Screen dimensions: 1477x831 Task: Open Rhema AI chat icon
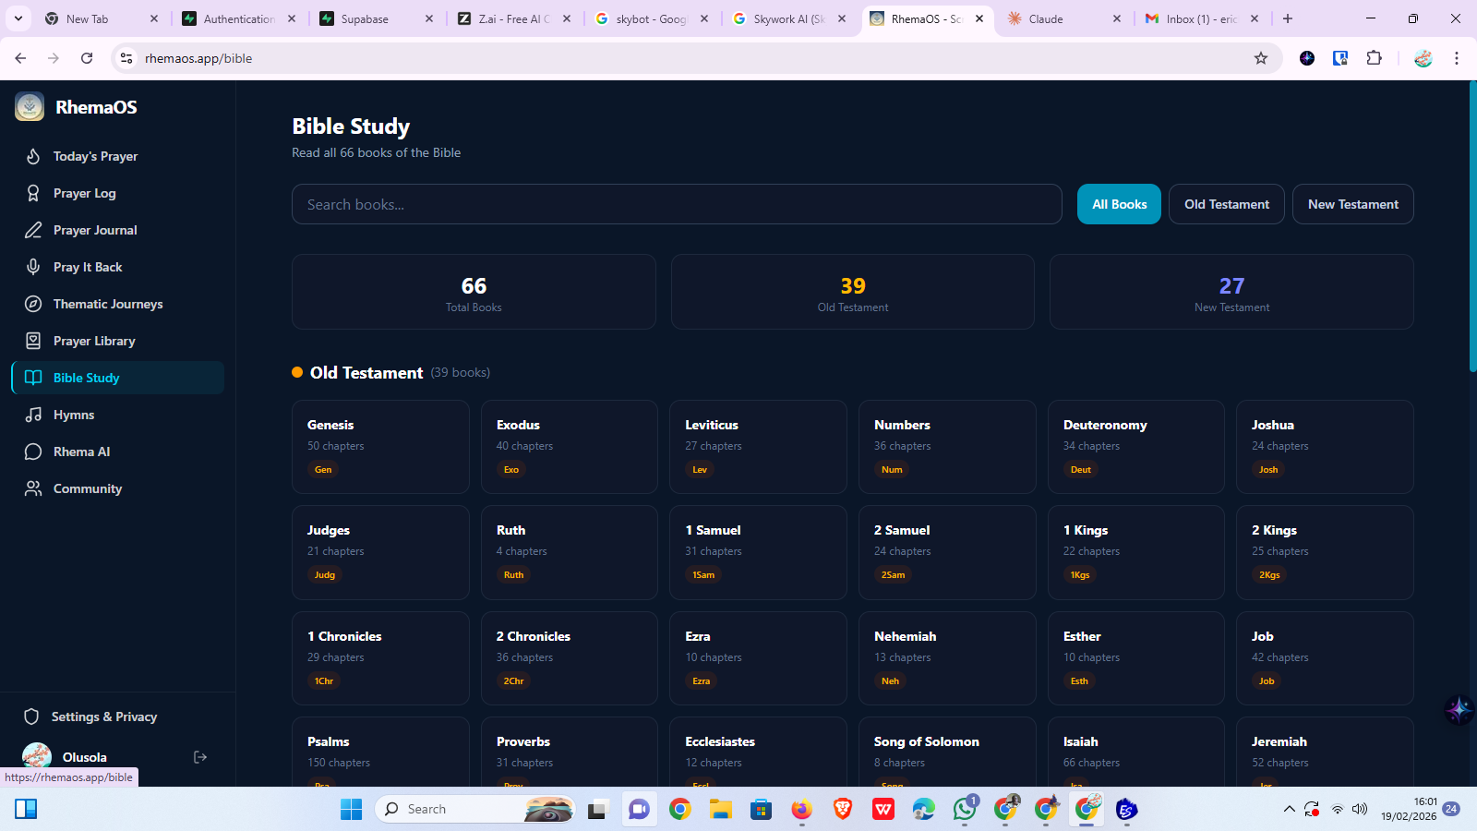pos(33,452)
